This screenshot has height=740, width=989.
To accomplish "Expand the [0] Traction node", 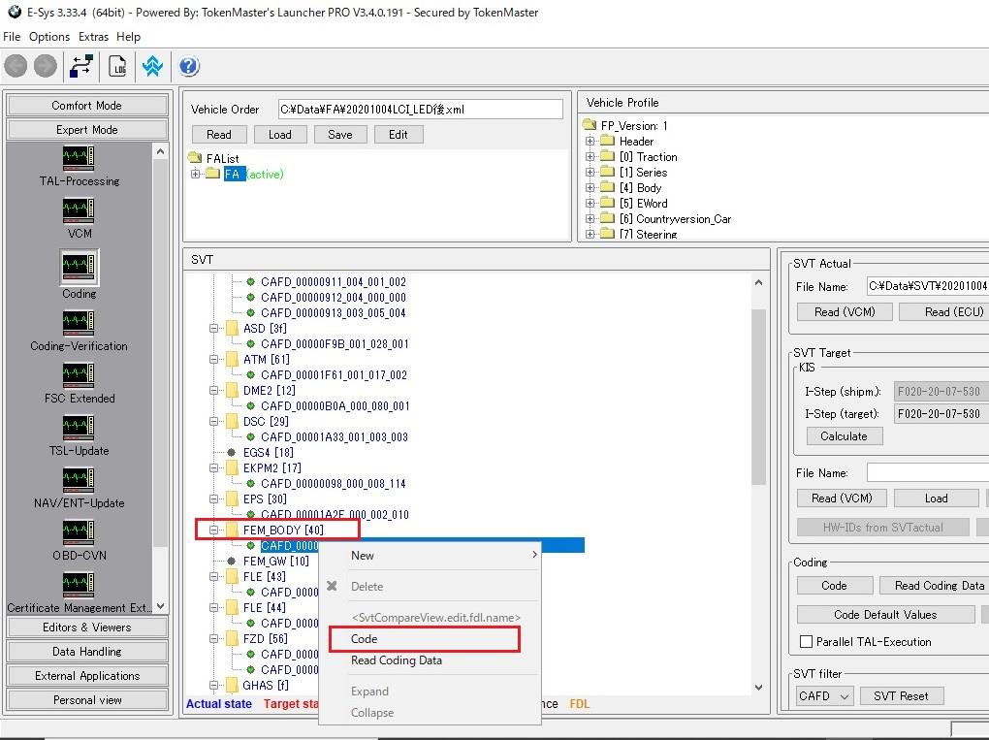I will (x=590, y=156).
